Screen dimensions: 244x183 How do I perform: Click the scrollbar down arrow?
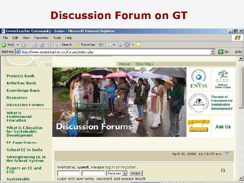241,178
